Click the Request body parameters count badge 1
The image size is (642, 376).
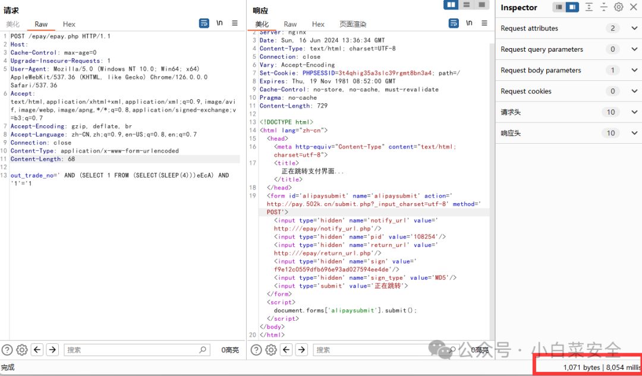(612, 70)
